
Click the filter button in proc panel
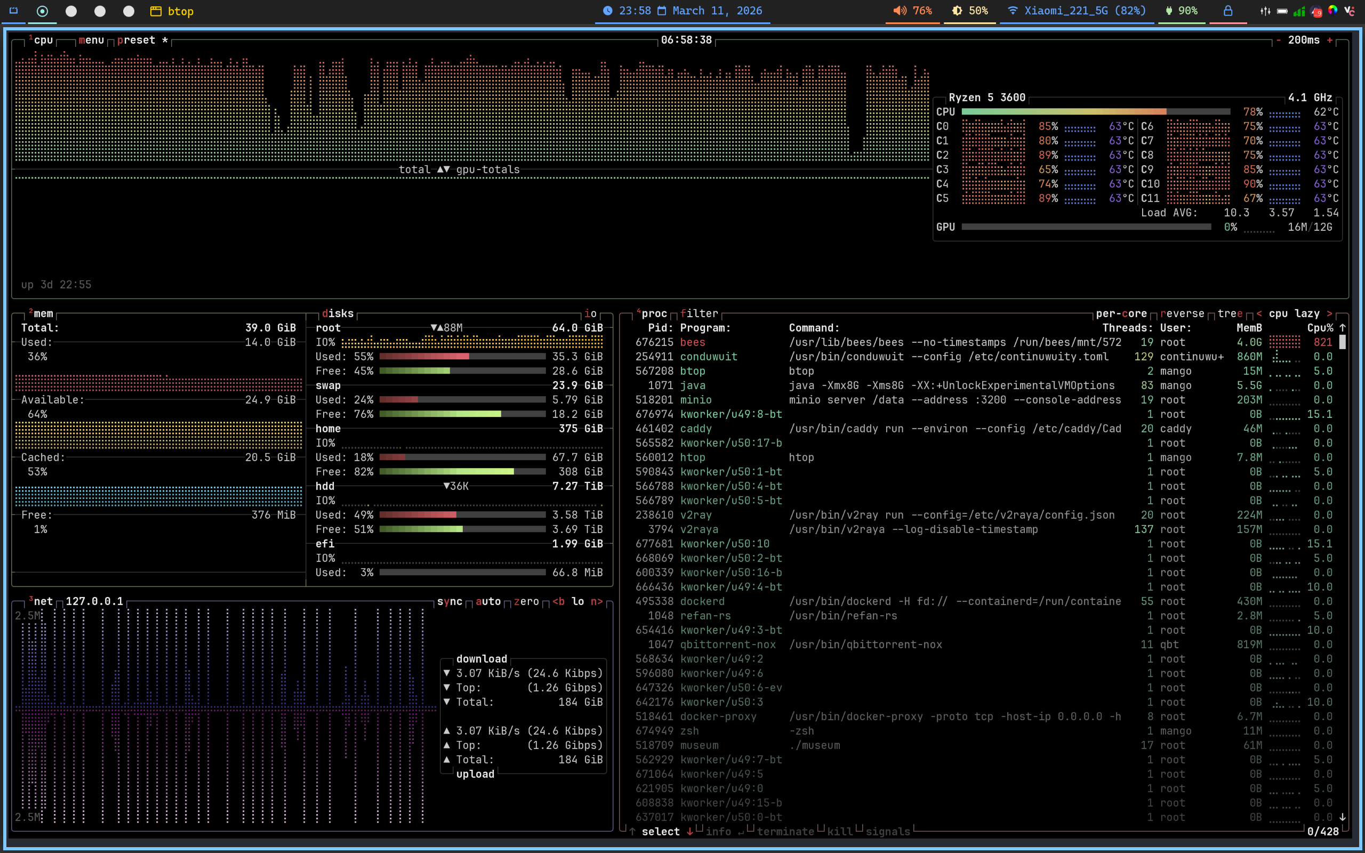[699, 313]
